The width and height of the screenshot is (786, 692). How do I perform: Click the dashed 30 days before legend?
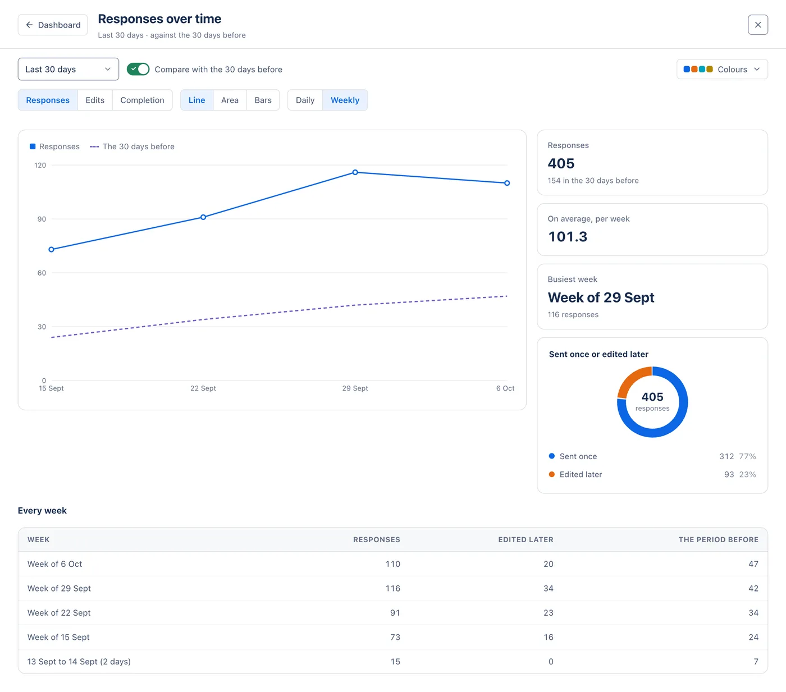(132, 146)
